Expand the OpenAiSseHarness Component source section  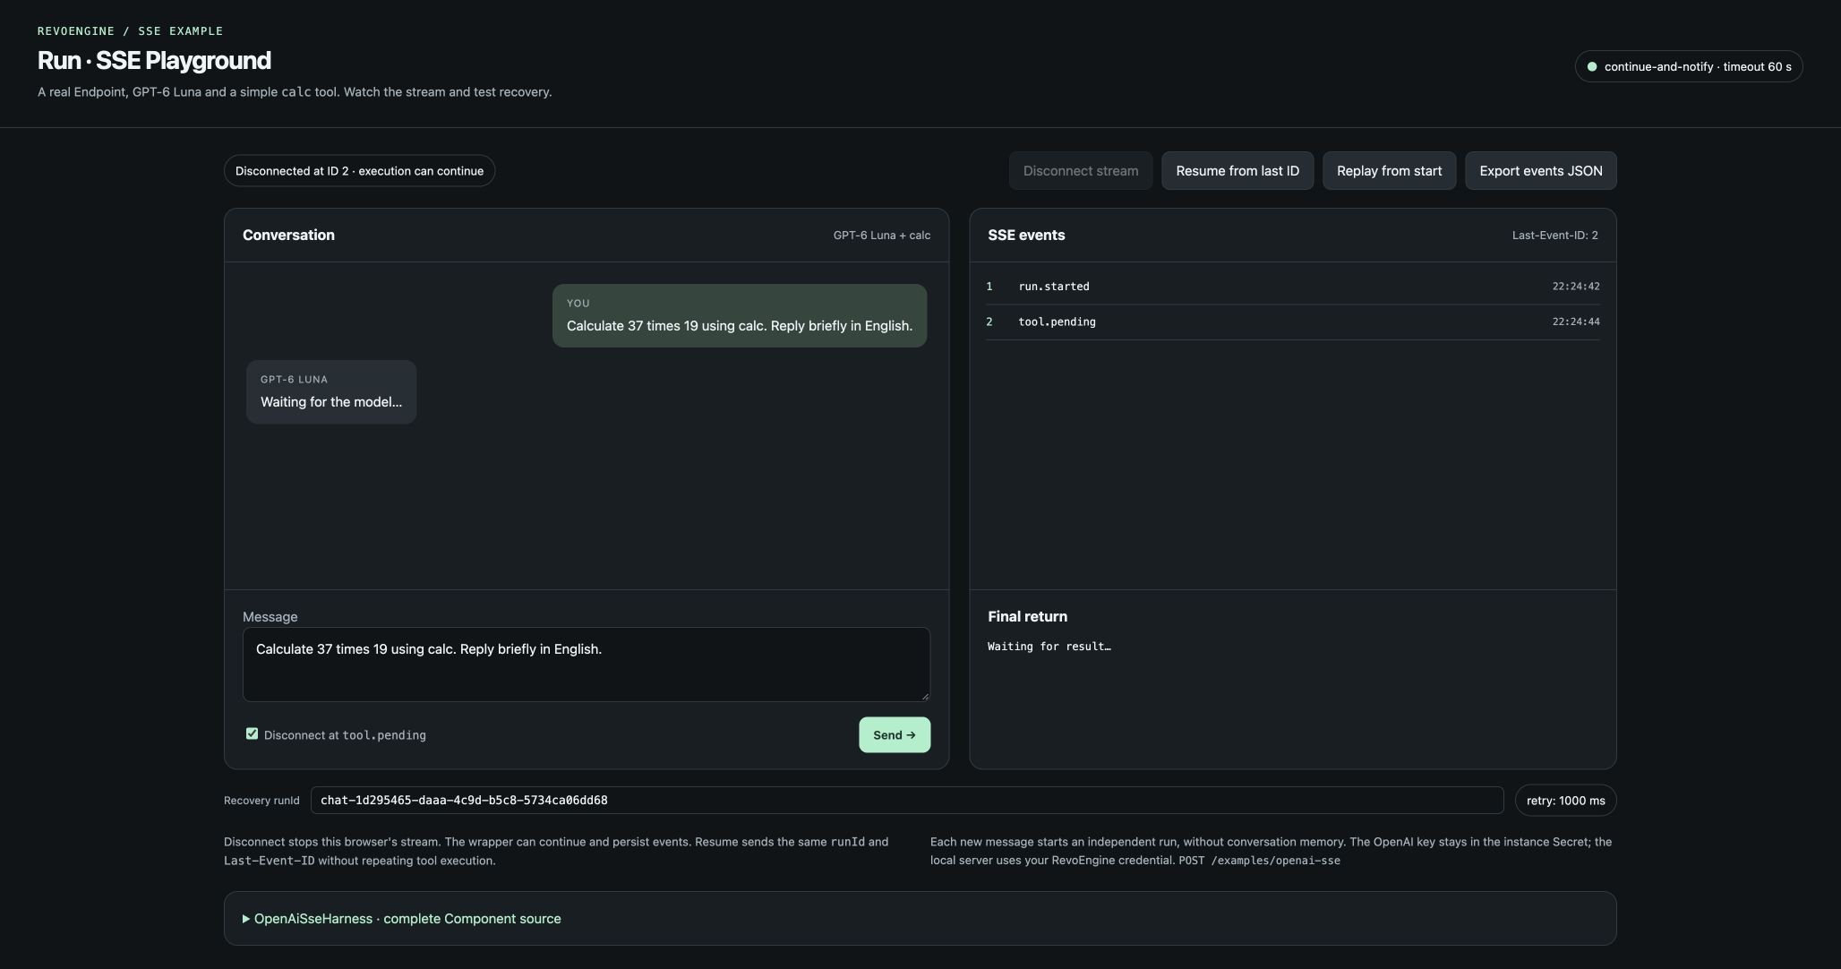402,919
